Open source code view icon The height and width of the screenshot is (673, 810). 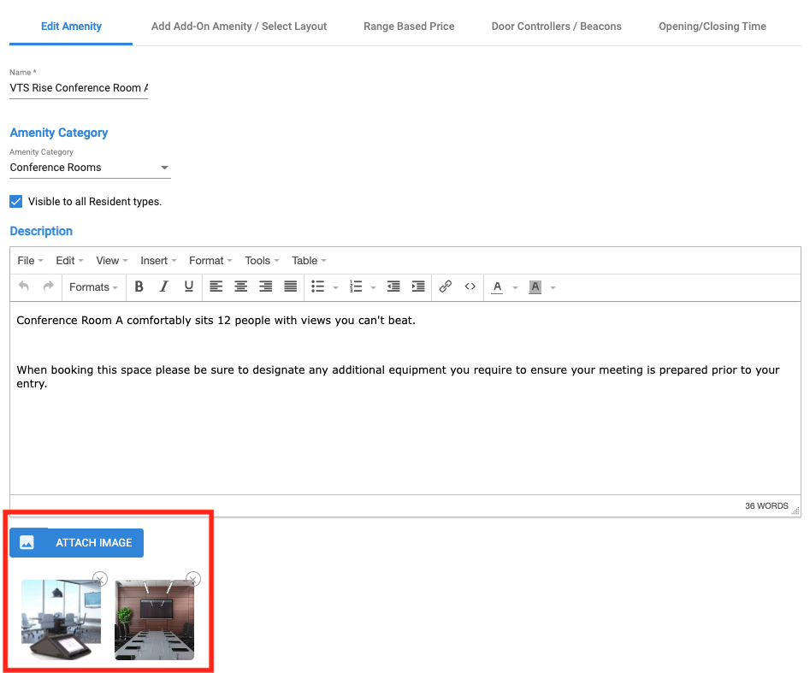470,286
